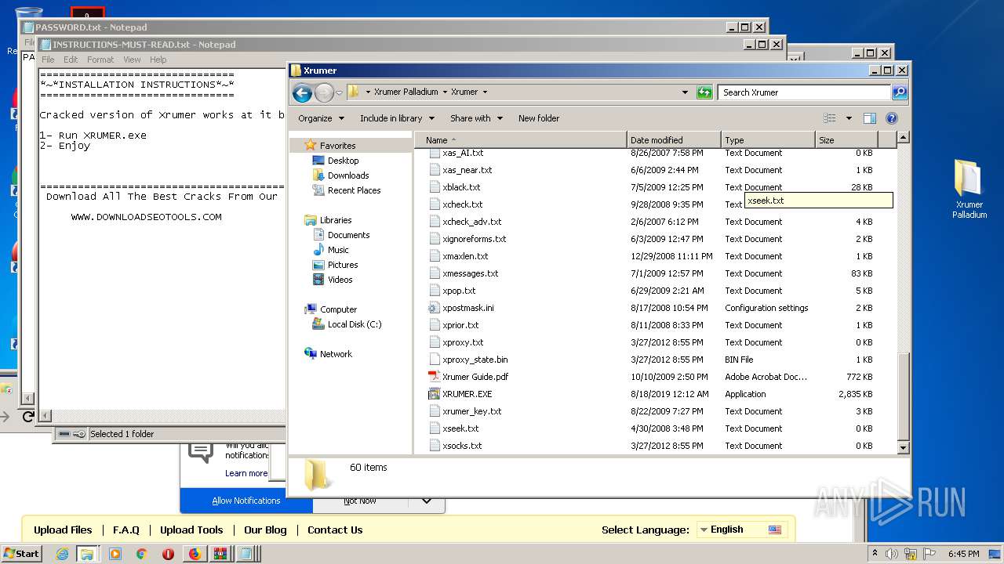The width and height of the screenshot is (1004, 564).
Task: Open the Contact Us link
Action: (x=335, y=530)
